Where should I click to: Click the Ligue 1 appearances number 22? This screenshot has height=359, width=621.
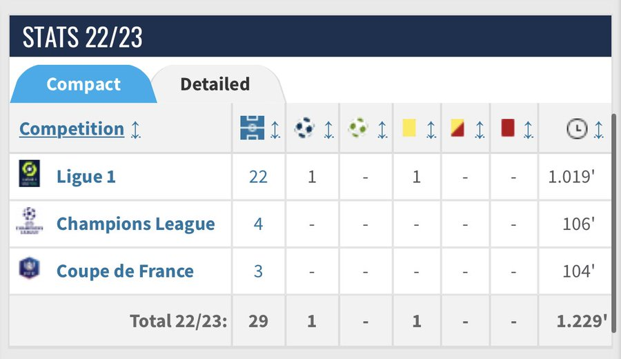click(x=258, y=177)
